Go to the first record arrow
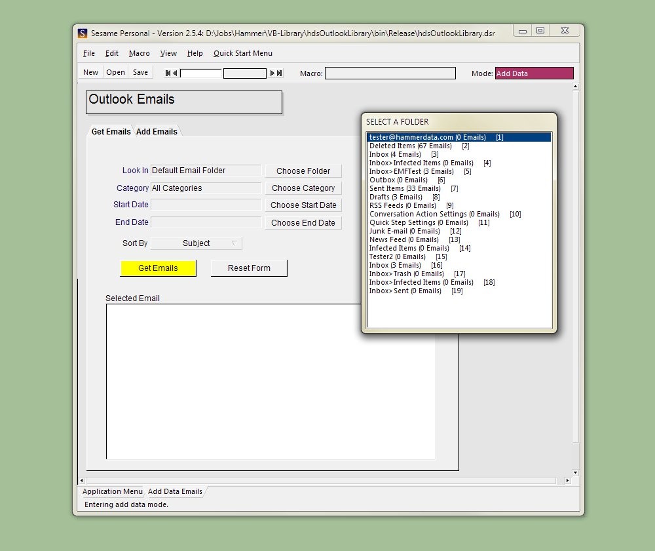Image resolution: width=655 pixels, height=551 pixels. [x=168, y=73]
